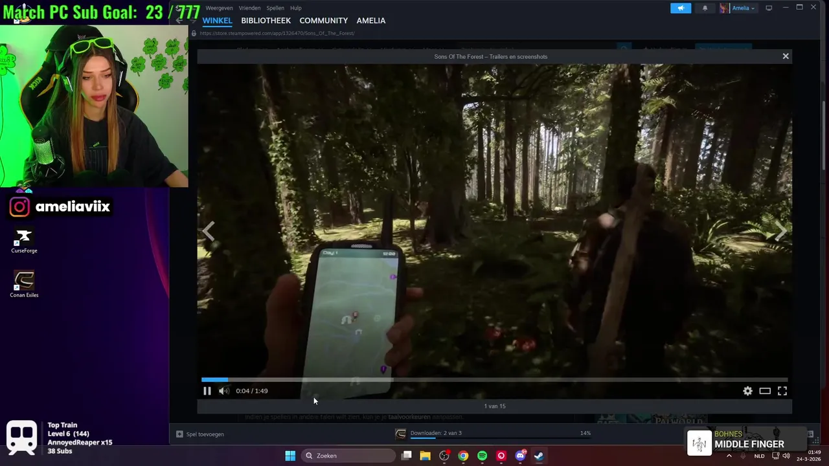Viewport: 829px width, 466px height.
Task: Click the store page URL
Action: (x=277, y=33)
